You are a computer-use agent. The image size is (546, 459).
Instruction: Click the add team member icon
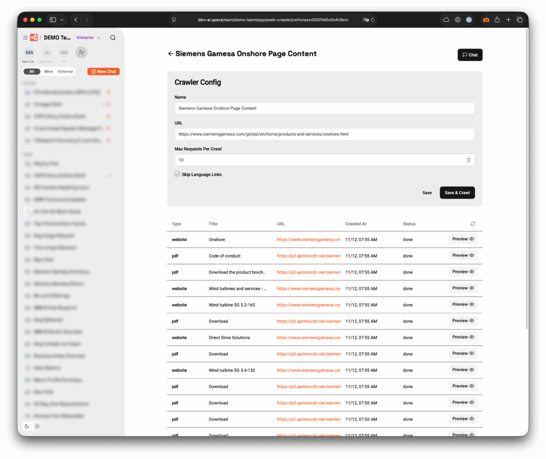(81, 52)
